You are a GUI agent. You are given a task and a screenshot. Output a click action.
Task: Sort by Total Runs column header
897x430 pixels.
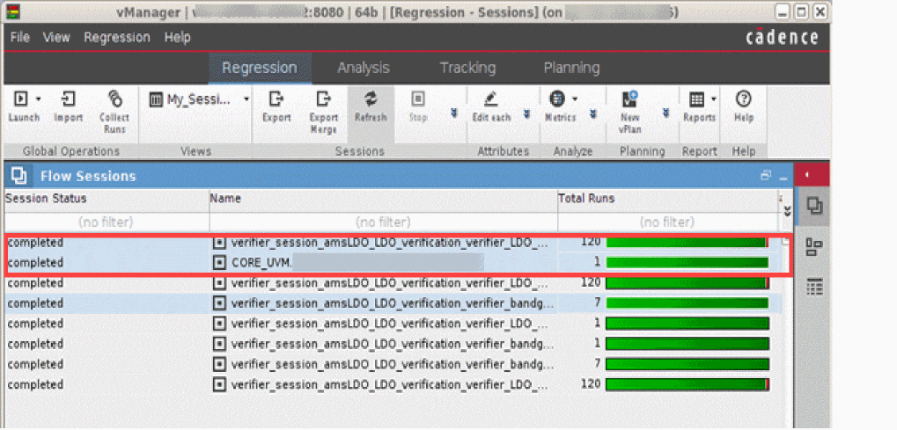[x=667, y=199]
